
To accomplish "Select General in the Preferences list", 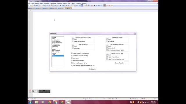I will tap(54, 37).
